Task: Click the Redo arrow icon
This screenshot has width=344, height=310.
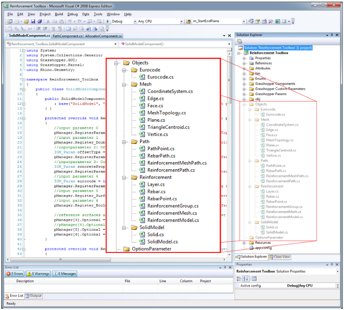Action: (x=79, y=21)
